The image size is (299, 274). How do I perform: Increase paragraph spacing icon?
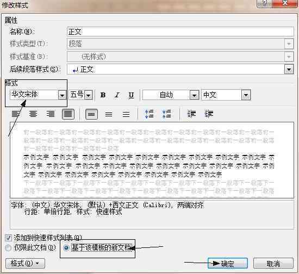pos(149,114)
